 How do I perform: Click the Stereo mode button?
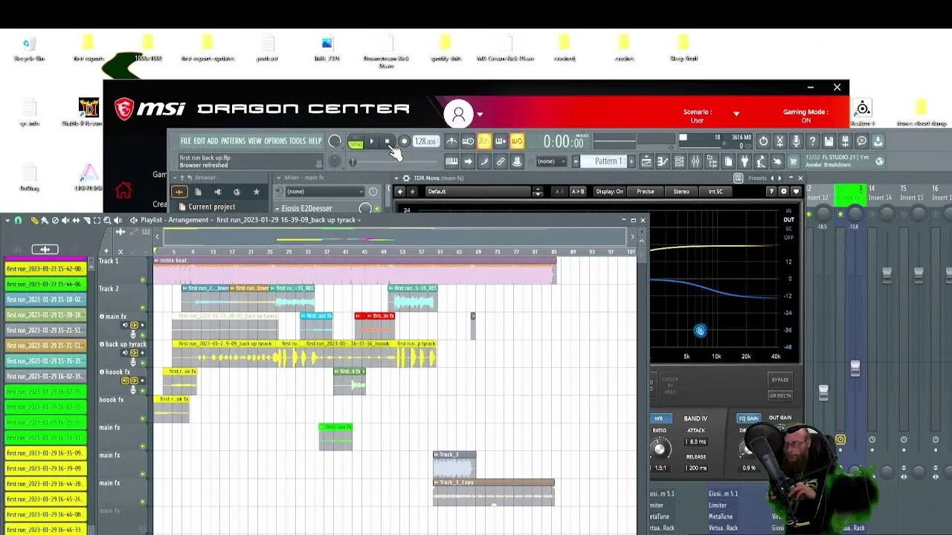[x=681, y=192]
